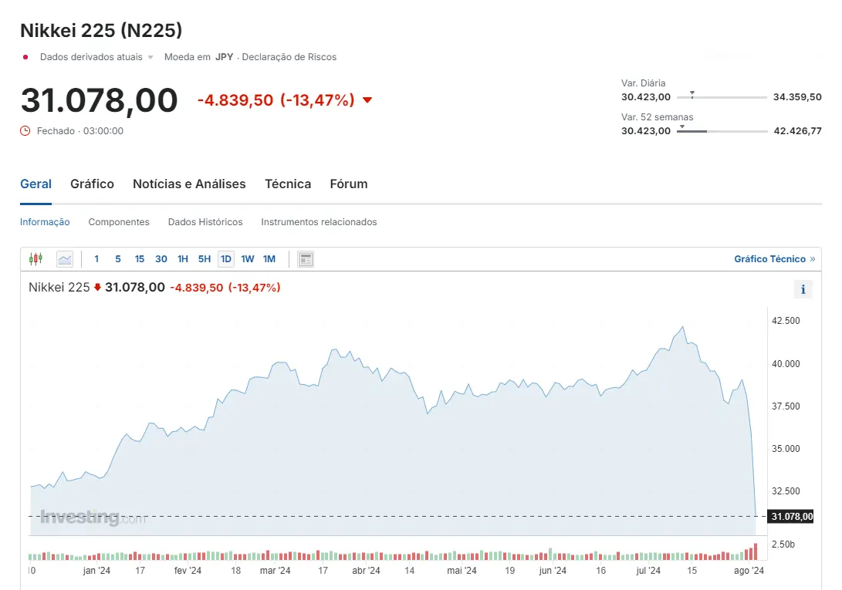Viewport: 842px width, 590px height.
Task: Expand the Dados derivados atuais dropdown
Action: pyautogui.click(x=150, y=58)
